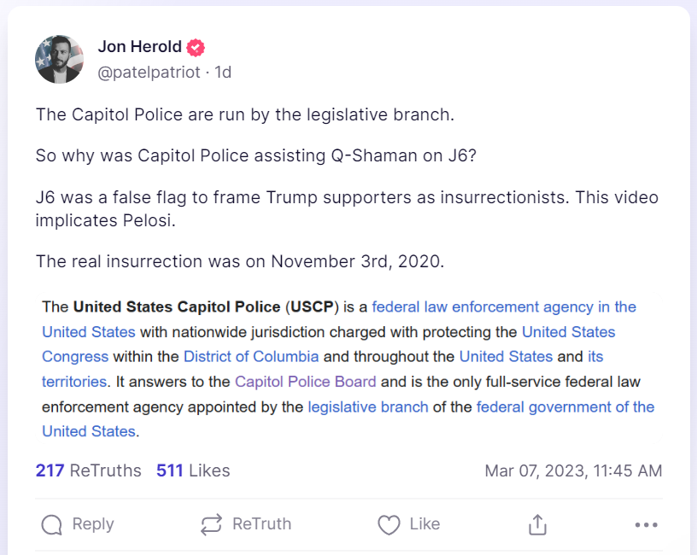
Task: Open the three-dot more options menu
Action: pos(646,524)
